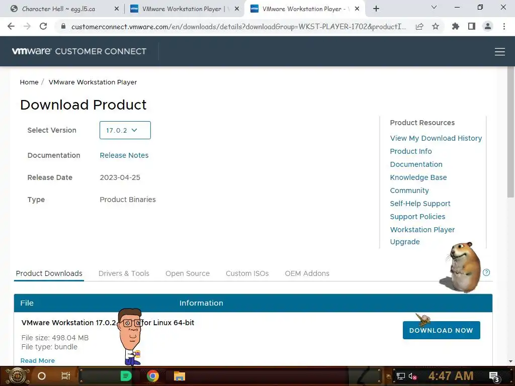Open network status tray icon
The image size is (515, 386).
(x=400, y=376)
